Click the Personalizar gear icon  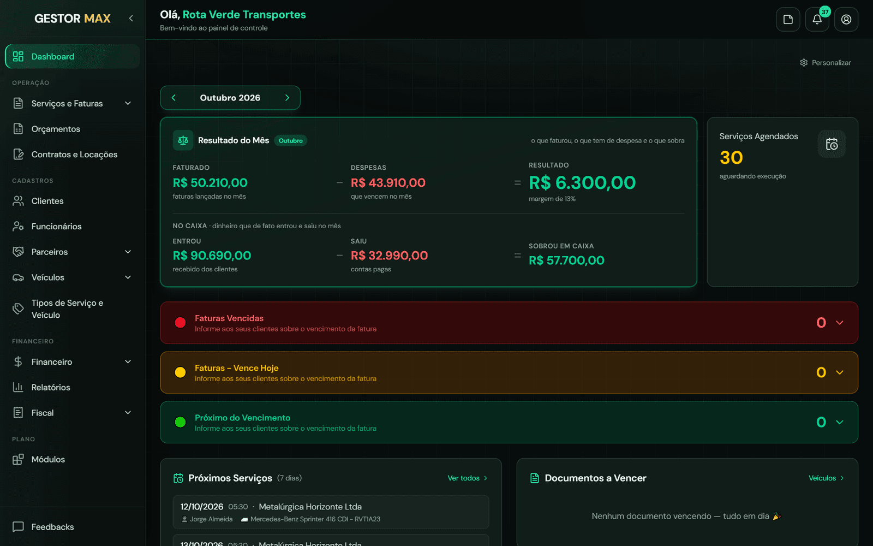click(x=804, y=63)
